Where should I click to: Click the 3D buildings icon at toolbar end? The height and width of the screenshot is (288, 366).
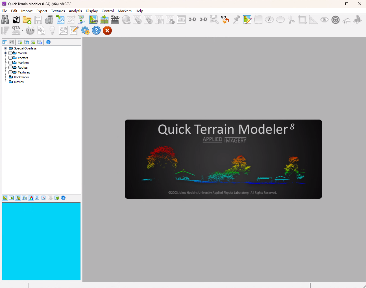pos(358,20)
